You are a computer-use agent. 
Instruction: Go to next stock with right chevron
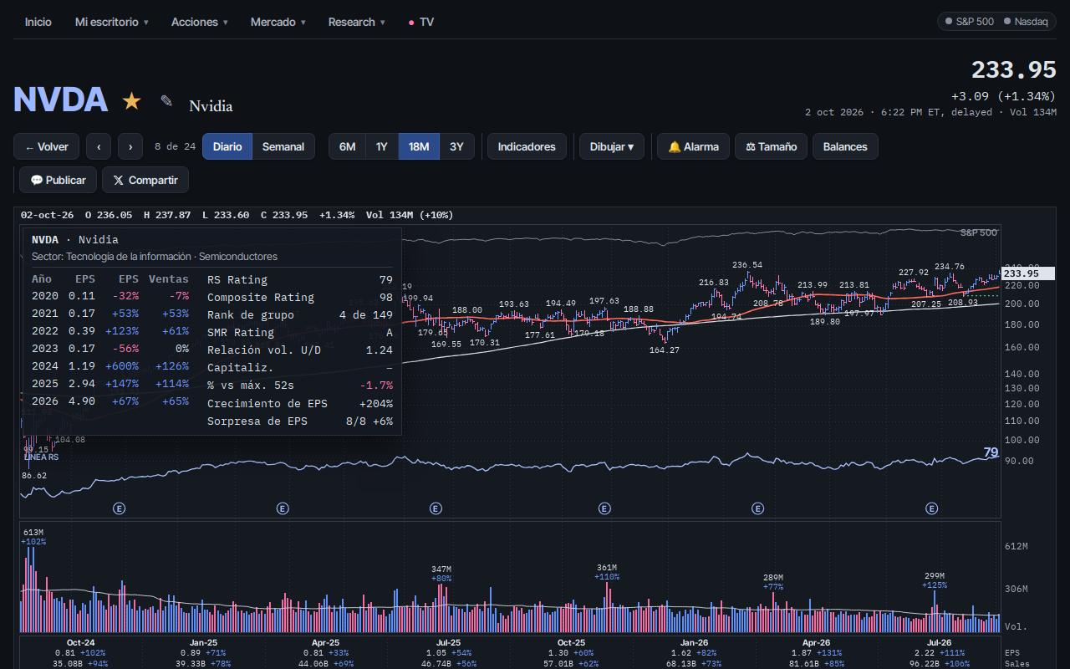point(130,146)
